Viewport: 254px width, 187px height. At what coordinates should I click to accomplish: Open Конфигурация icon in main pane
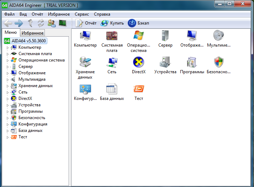85,89
